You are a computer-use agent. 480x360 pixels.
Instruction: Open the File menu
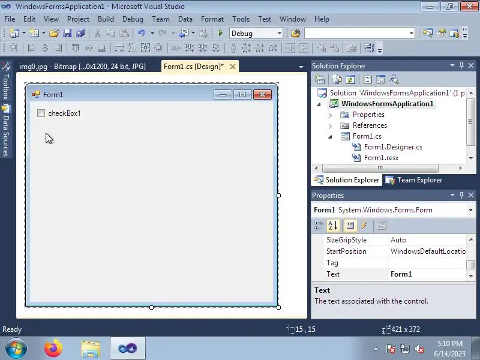10,19
